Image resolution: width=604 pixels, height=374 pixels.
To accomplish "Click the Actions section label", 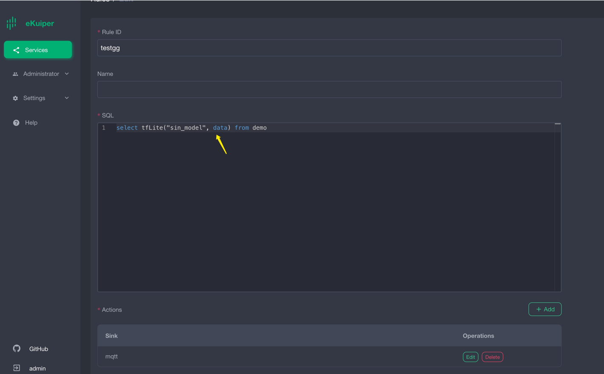I will [112, 310].
